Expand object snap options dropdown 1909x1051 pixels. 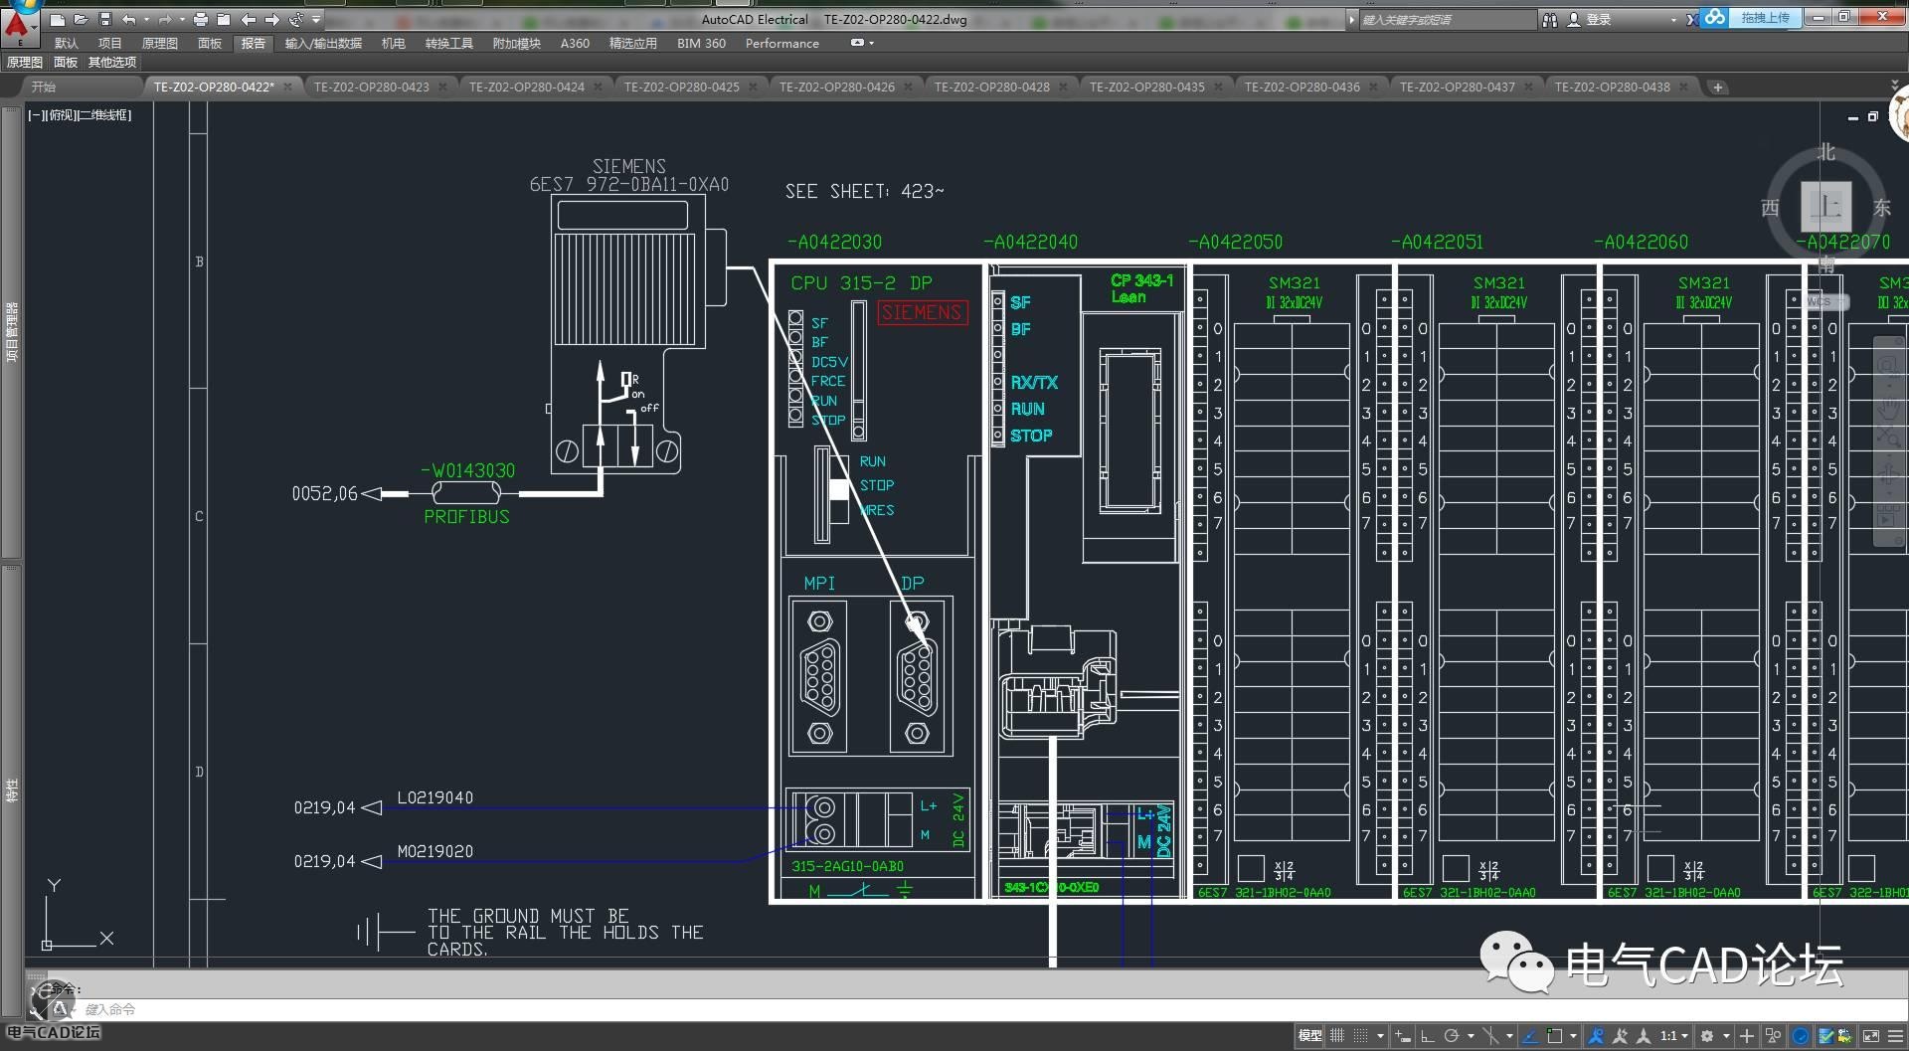pyautogui.click(x=1574, y=1036)
